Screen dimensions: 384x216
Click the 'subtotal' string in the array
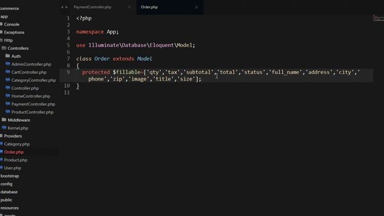pos(199,72)
